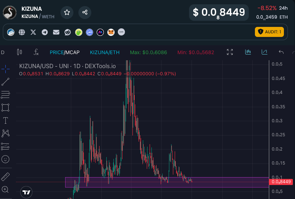Click the AUDIT: 1 badge
The width and height of the screenshot is (295, 199).
tap(269, 32)
